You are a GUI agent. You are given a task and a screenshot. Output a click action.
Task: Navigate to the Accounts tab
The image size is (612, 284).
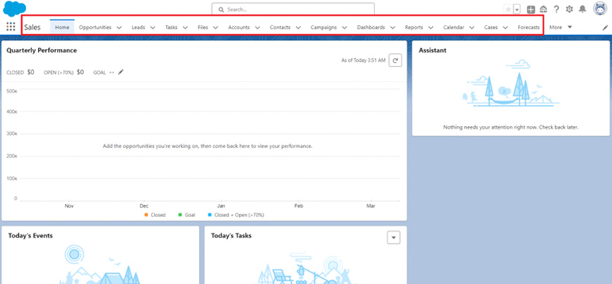click(x=239, y=28)
